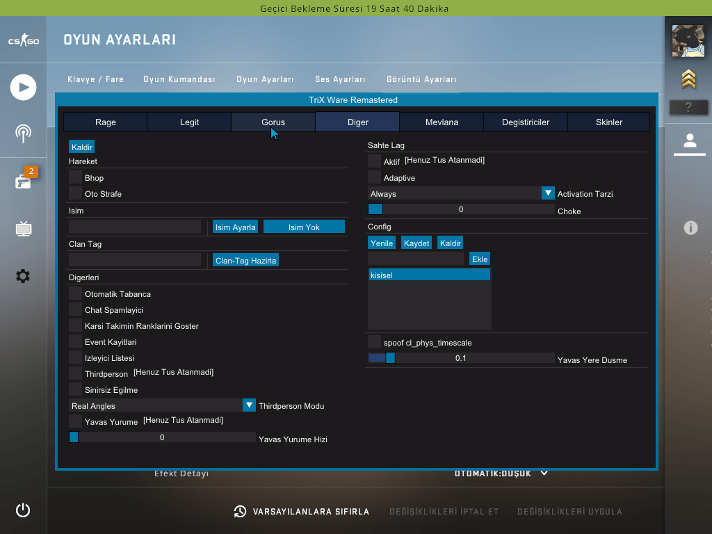Click the info circle icon
The width and height of the screenshot is (712, 534).
690,227
